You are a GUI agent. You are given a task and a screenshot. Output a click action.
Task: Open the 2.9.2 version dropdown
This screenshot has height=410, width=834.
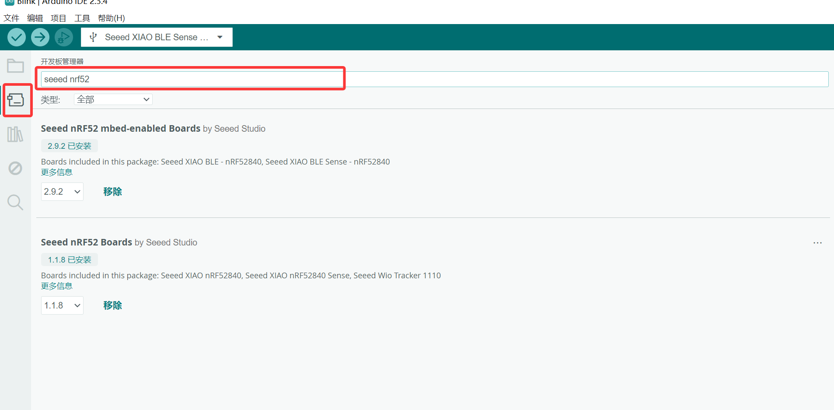[x=62, y=192]
